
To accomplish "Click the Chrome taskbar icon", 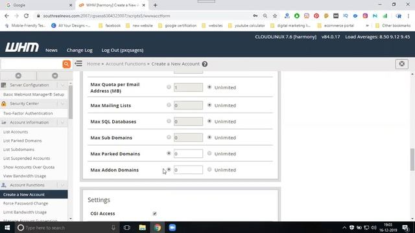I will tap(158, 227).
